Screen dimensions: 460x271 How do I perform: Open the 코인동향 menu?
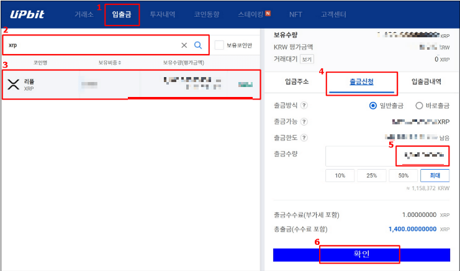207,14
